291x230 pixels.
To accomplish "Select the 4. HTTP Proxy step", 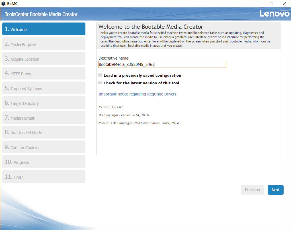I will 44,73.
